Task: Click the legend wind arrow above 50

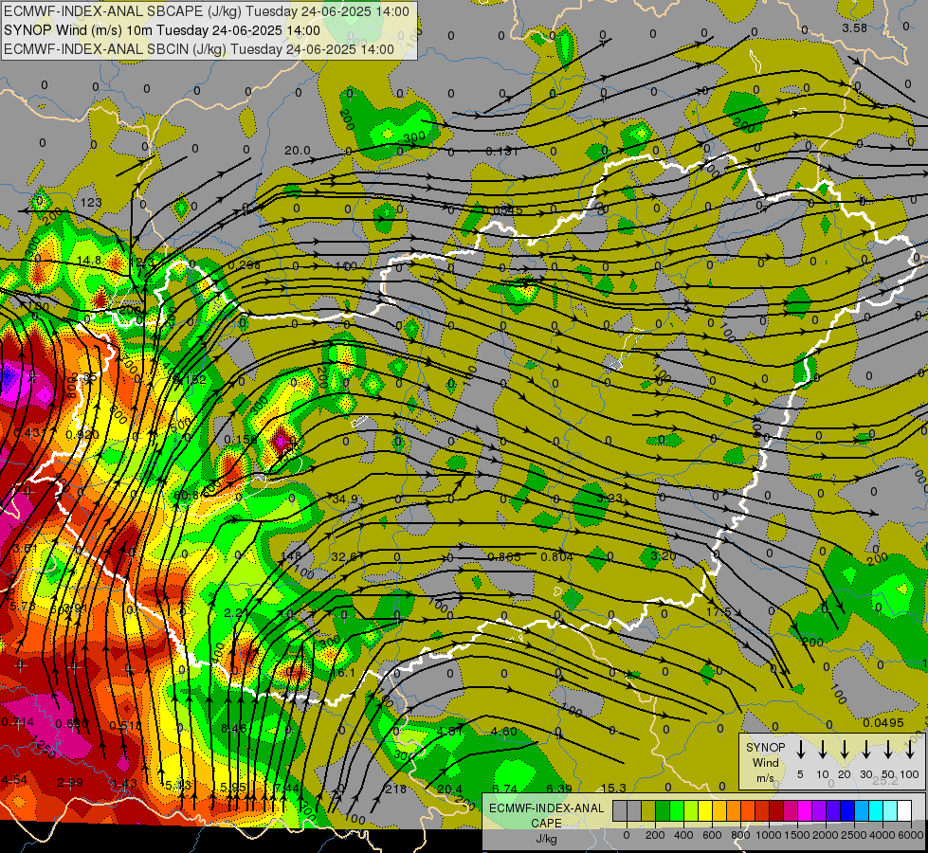Action: 888,749
